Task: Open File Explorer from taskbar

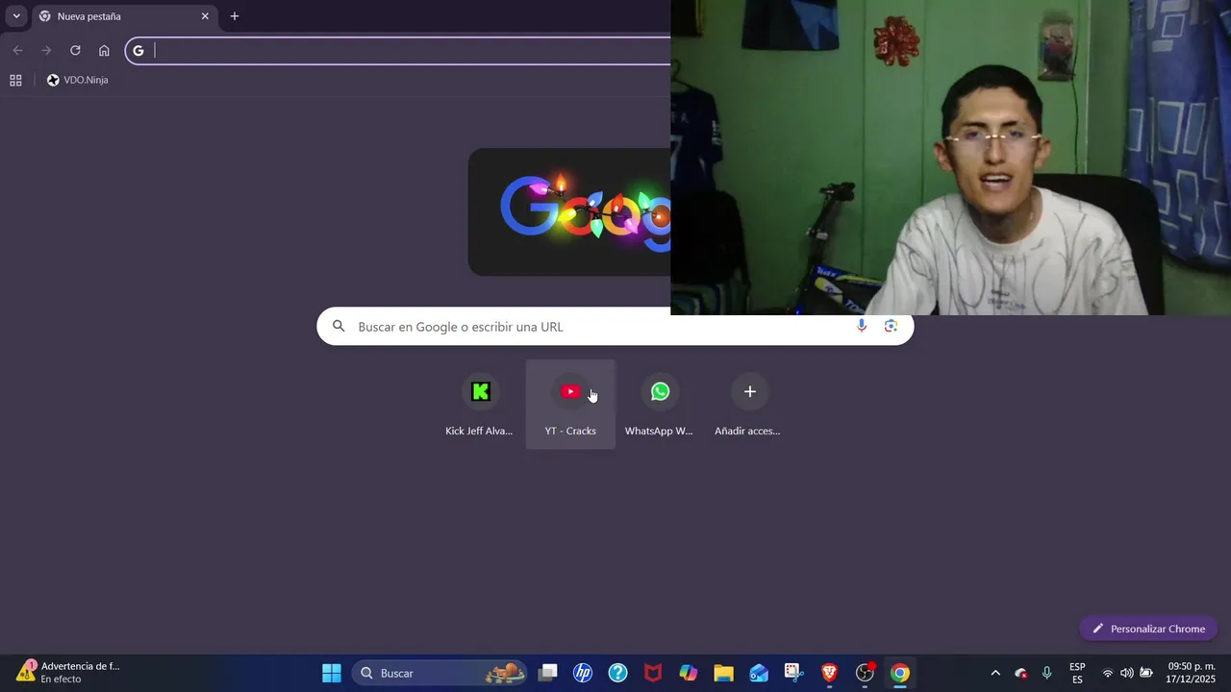Action: point(723,673)
